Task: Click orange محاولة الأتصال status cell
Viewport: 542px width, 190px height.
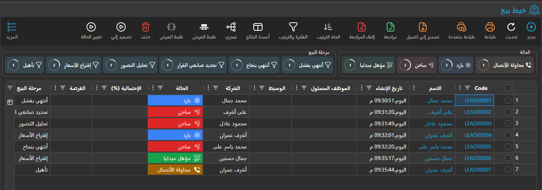Action: pyautogui.click(x=175, y=170)
